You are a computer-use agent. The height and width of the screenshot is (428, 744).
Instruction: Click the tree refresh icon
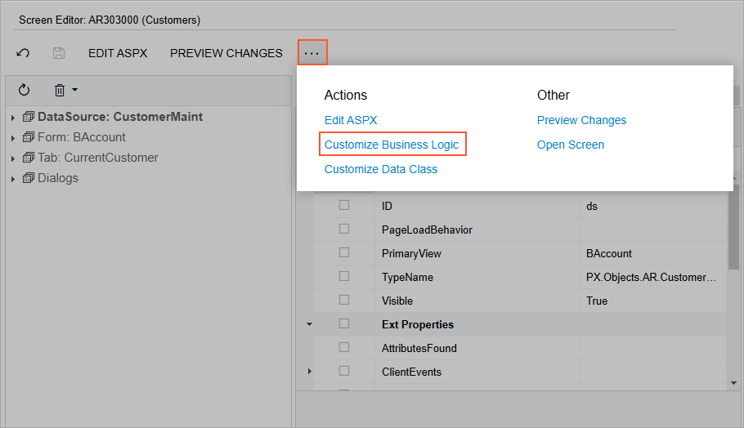(x=24, y=90)
